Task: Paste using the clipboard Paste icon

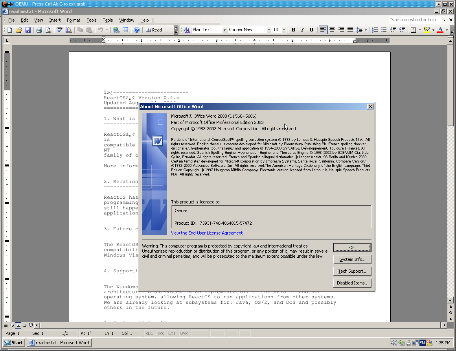Action: [x=89, y=30]
